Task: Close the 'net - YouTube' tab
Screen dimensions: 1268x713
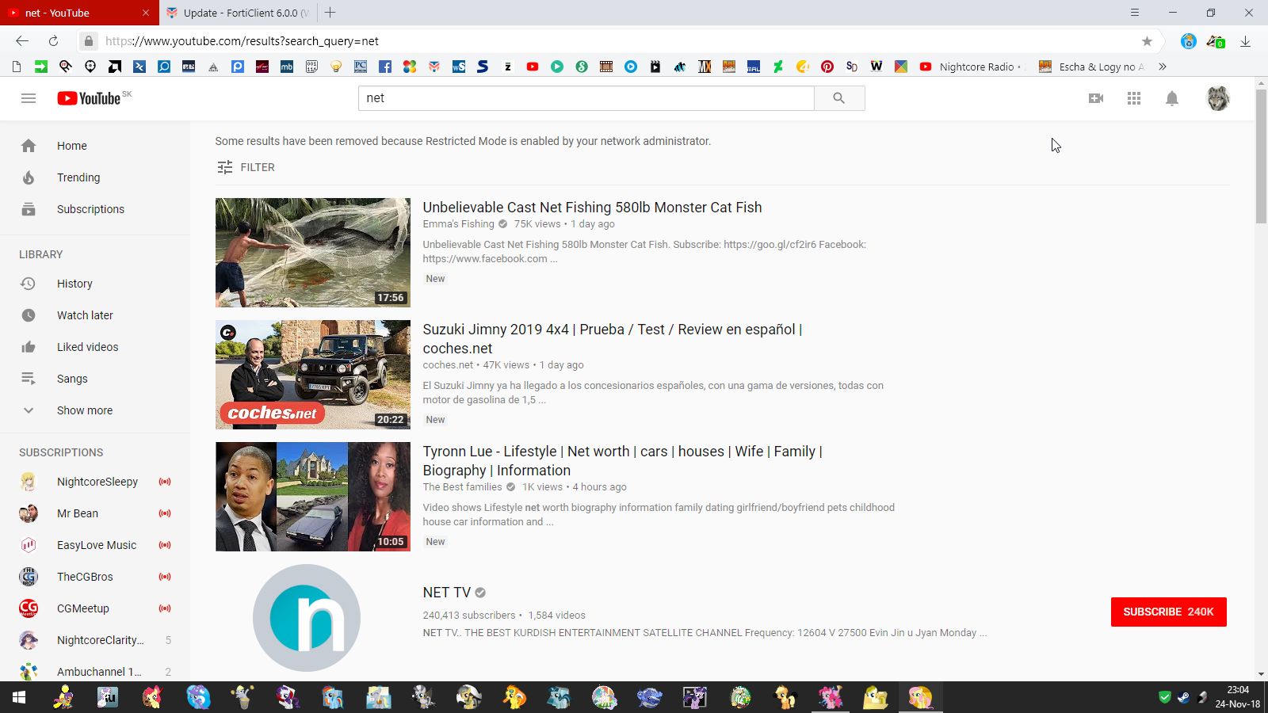Action: click(x=146, y=13)
